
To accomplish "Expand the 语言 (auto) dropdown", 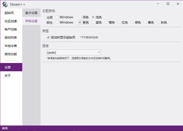I will tap(74, 52).
